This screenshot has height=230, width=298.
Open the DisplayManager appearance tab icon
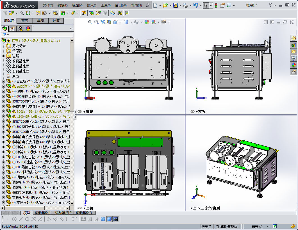[28, 29]
